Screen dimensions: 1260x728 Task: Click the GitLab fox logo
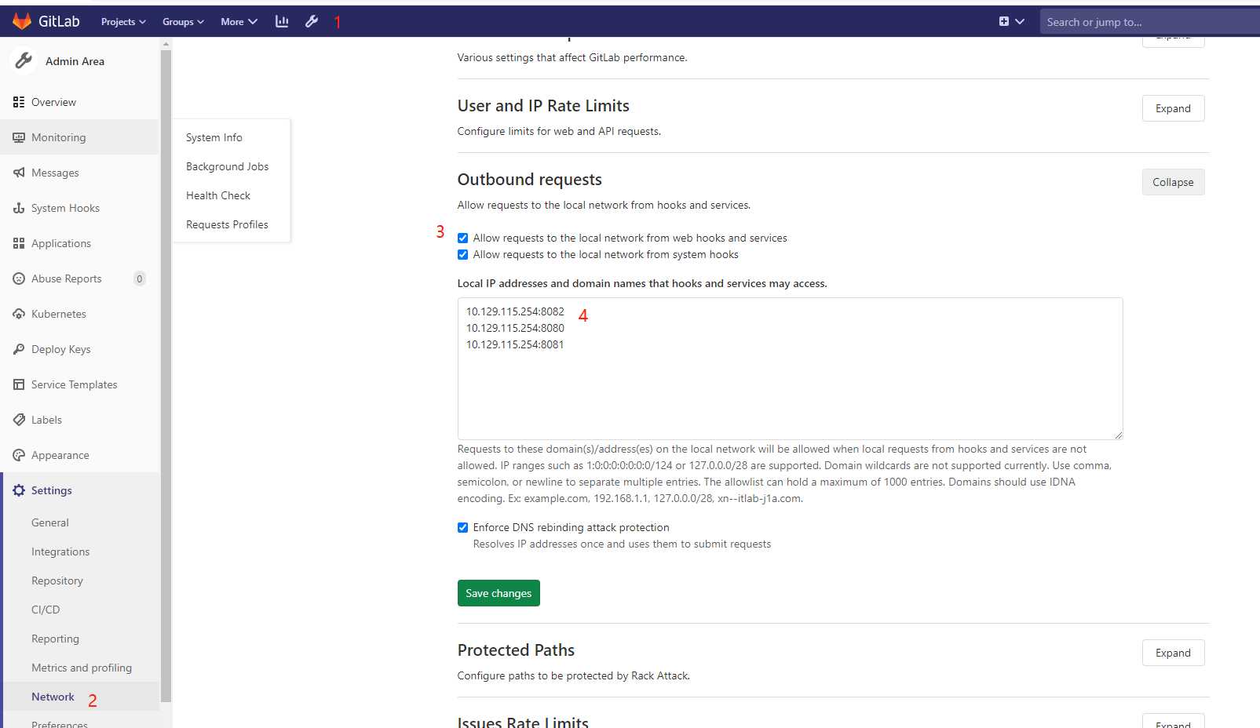[x=22, y=21]
